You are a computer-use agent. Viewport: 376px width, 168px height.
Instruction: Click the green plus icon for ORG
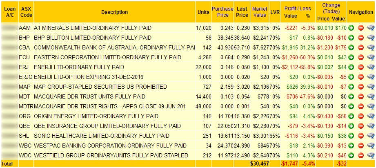(351, 116)
